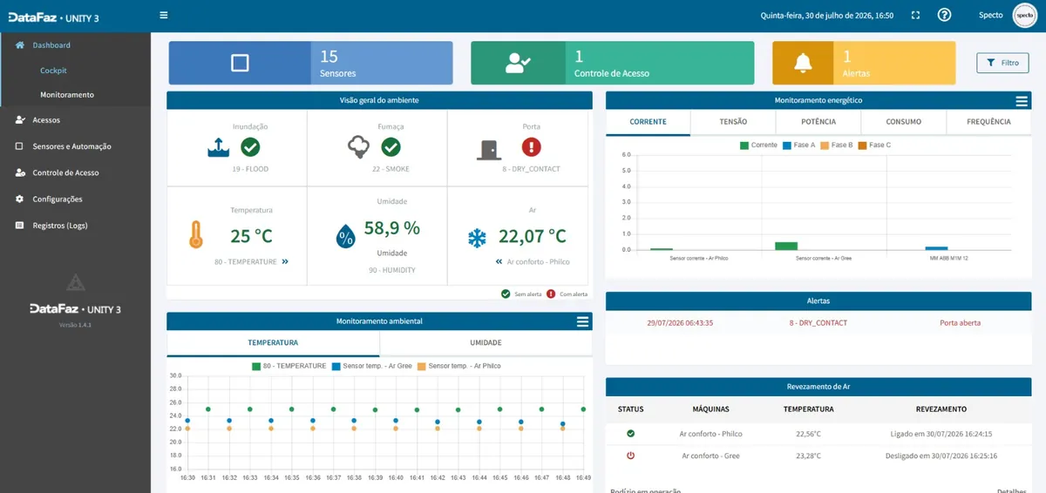Toggle the Fase A legend series
The height and width of the screenshot is (493, 1046).
[x=798, y=145]
